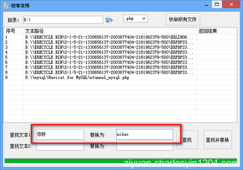243x170 pixels.
Task: Click the browse folder icon beside directory field
Action: click(x=109, y=20)
